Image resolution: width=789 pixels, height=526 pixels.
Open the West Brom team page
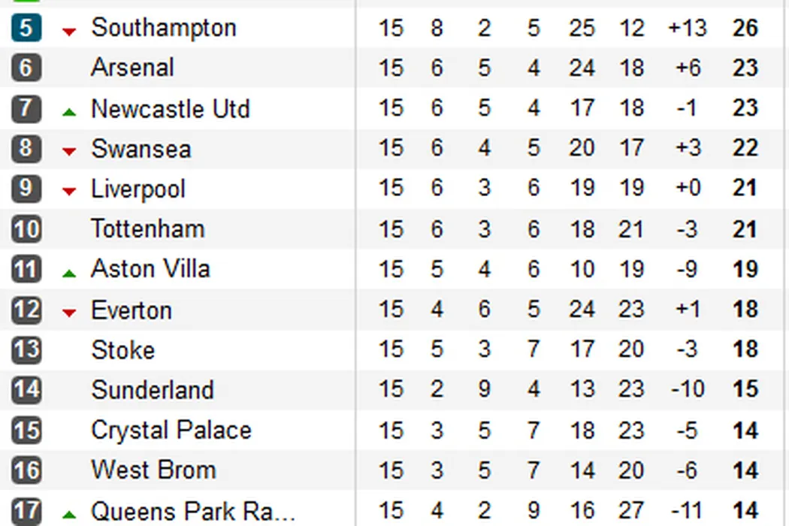153,470
